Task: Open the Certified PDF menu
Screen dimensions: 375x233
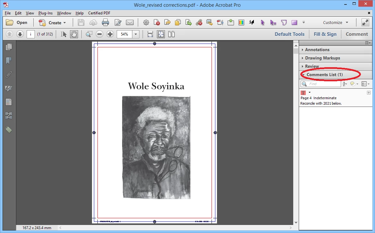Action: point(99,13)
